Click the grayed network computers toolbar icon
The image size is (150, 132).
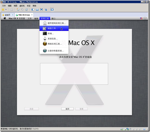tap(12, 9)
